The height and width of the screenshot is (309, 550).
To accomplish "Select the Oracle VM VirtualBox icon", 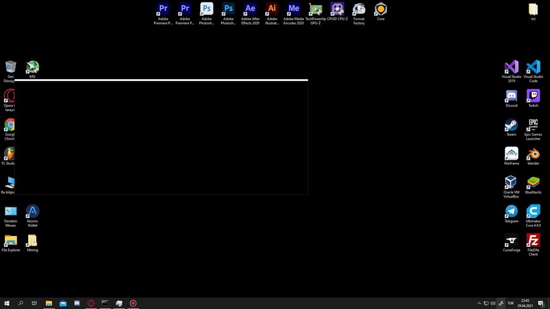I will point(512,187).
